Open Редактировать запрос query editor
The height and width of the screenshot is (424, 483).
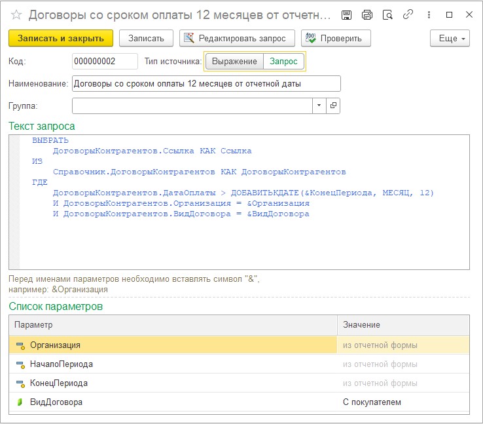click(237, 38)
